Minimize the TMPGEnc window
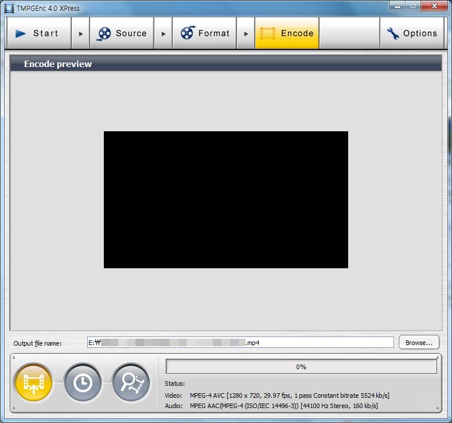Screen dimensions: 452x423 [x=398, y=6]
